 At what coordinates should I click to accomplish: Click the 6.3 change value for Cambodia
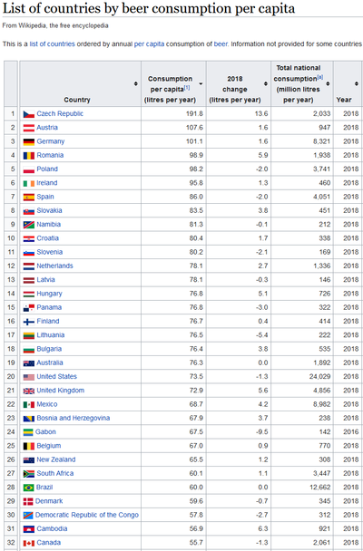pos(263,528)
